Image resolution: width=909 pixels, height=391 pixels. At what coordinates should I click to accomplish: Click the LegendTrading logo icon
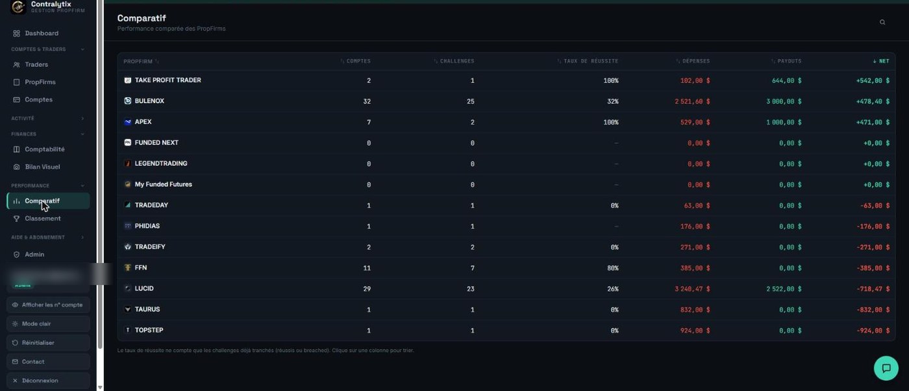[128, 163]
